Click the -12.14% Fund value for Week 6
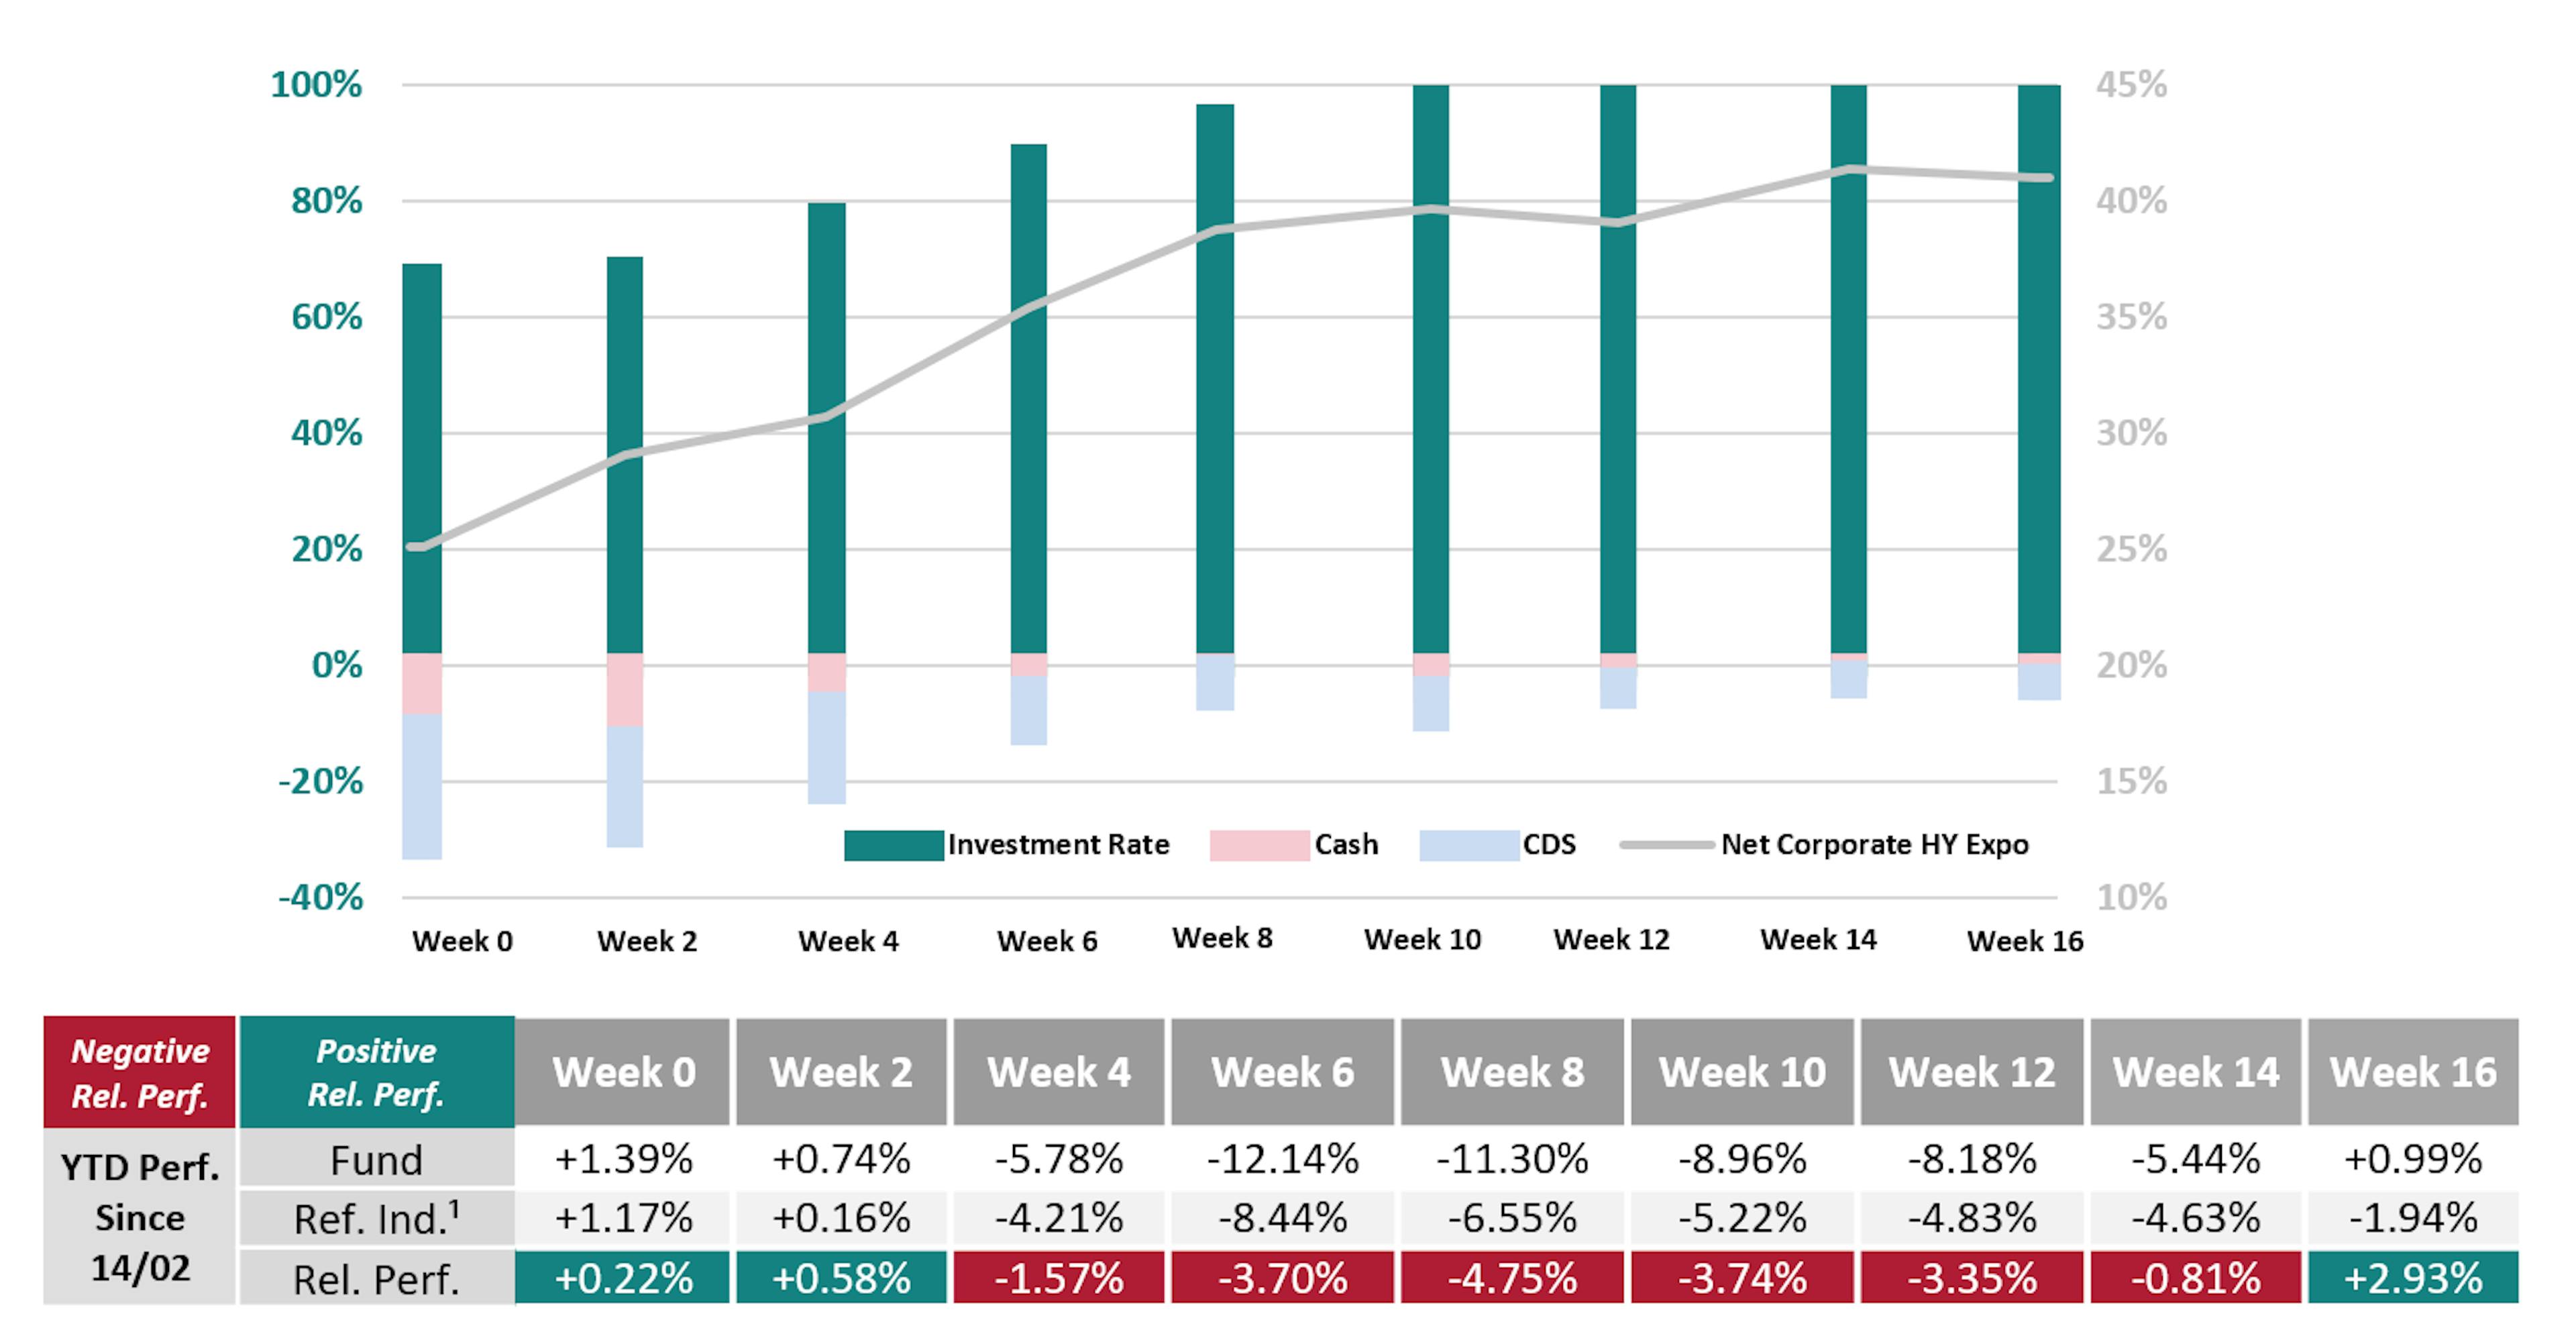The height and width of the screenshot is (1338, 2576). (x=1282, y=1160)
